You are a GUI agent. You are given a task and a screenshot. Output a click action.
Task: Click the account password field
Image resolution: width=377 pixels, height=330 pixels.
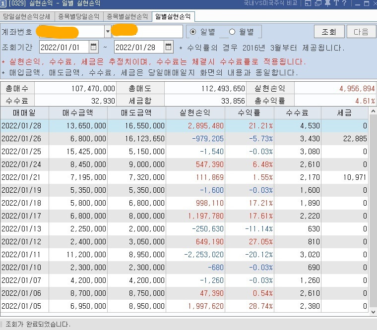point(148,31)
